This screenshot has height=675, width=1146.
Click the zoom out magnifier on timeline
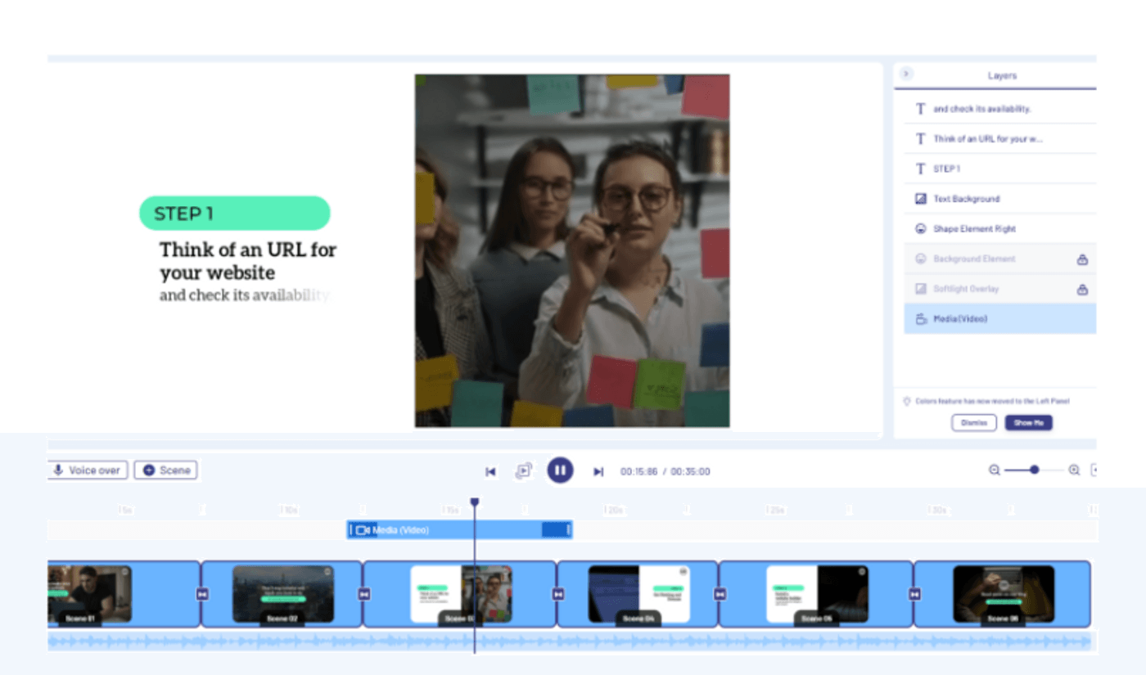coord(993,471)
